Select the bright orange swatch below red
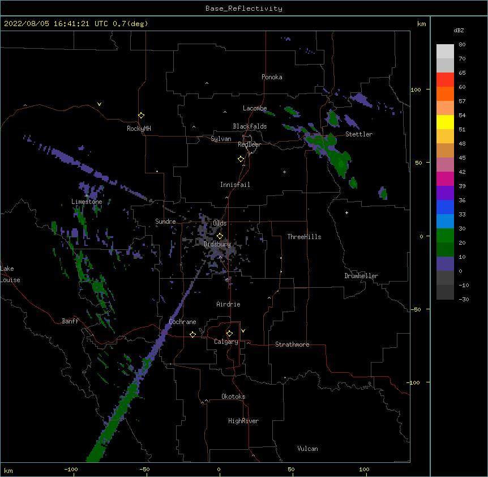Screen dimensions: 488x477 coord(445,93)
